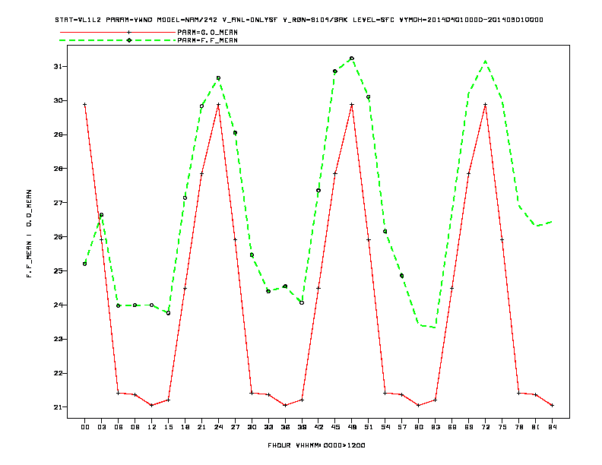Click the vertical axis title F.F_MEAN | O.O_MEAN
The width and height of the screenshot is (602, 465).
point(29,233)
